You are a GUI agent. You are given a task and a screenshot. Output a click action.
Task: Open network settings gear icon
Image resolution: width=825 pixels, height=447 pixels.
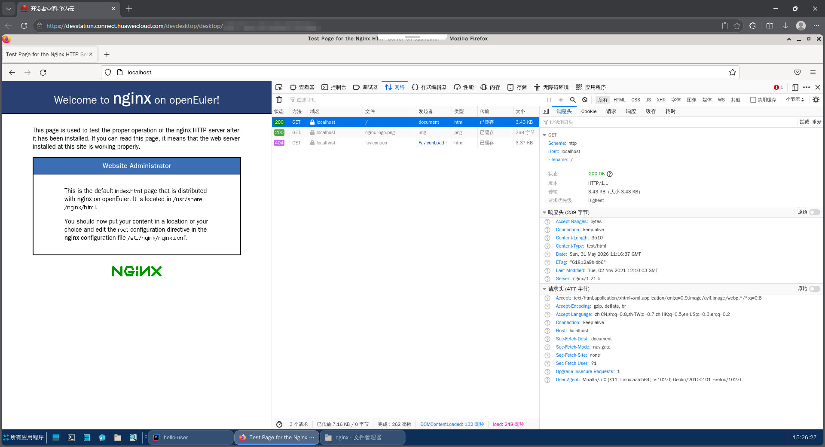(x=816, y=100)
